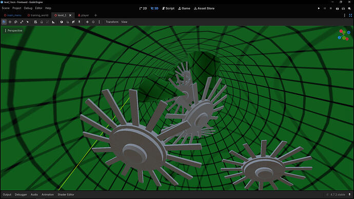Open the Animation bottom panel
Screen dimensions: 354x199
(48, 194)
